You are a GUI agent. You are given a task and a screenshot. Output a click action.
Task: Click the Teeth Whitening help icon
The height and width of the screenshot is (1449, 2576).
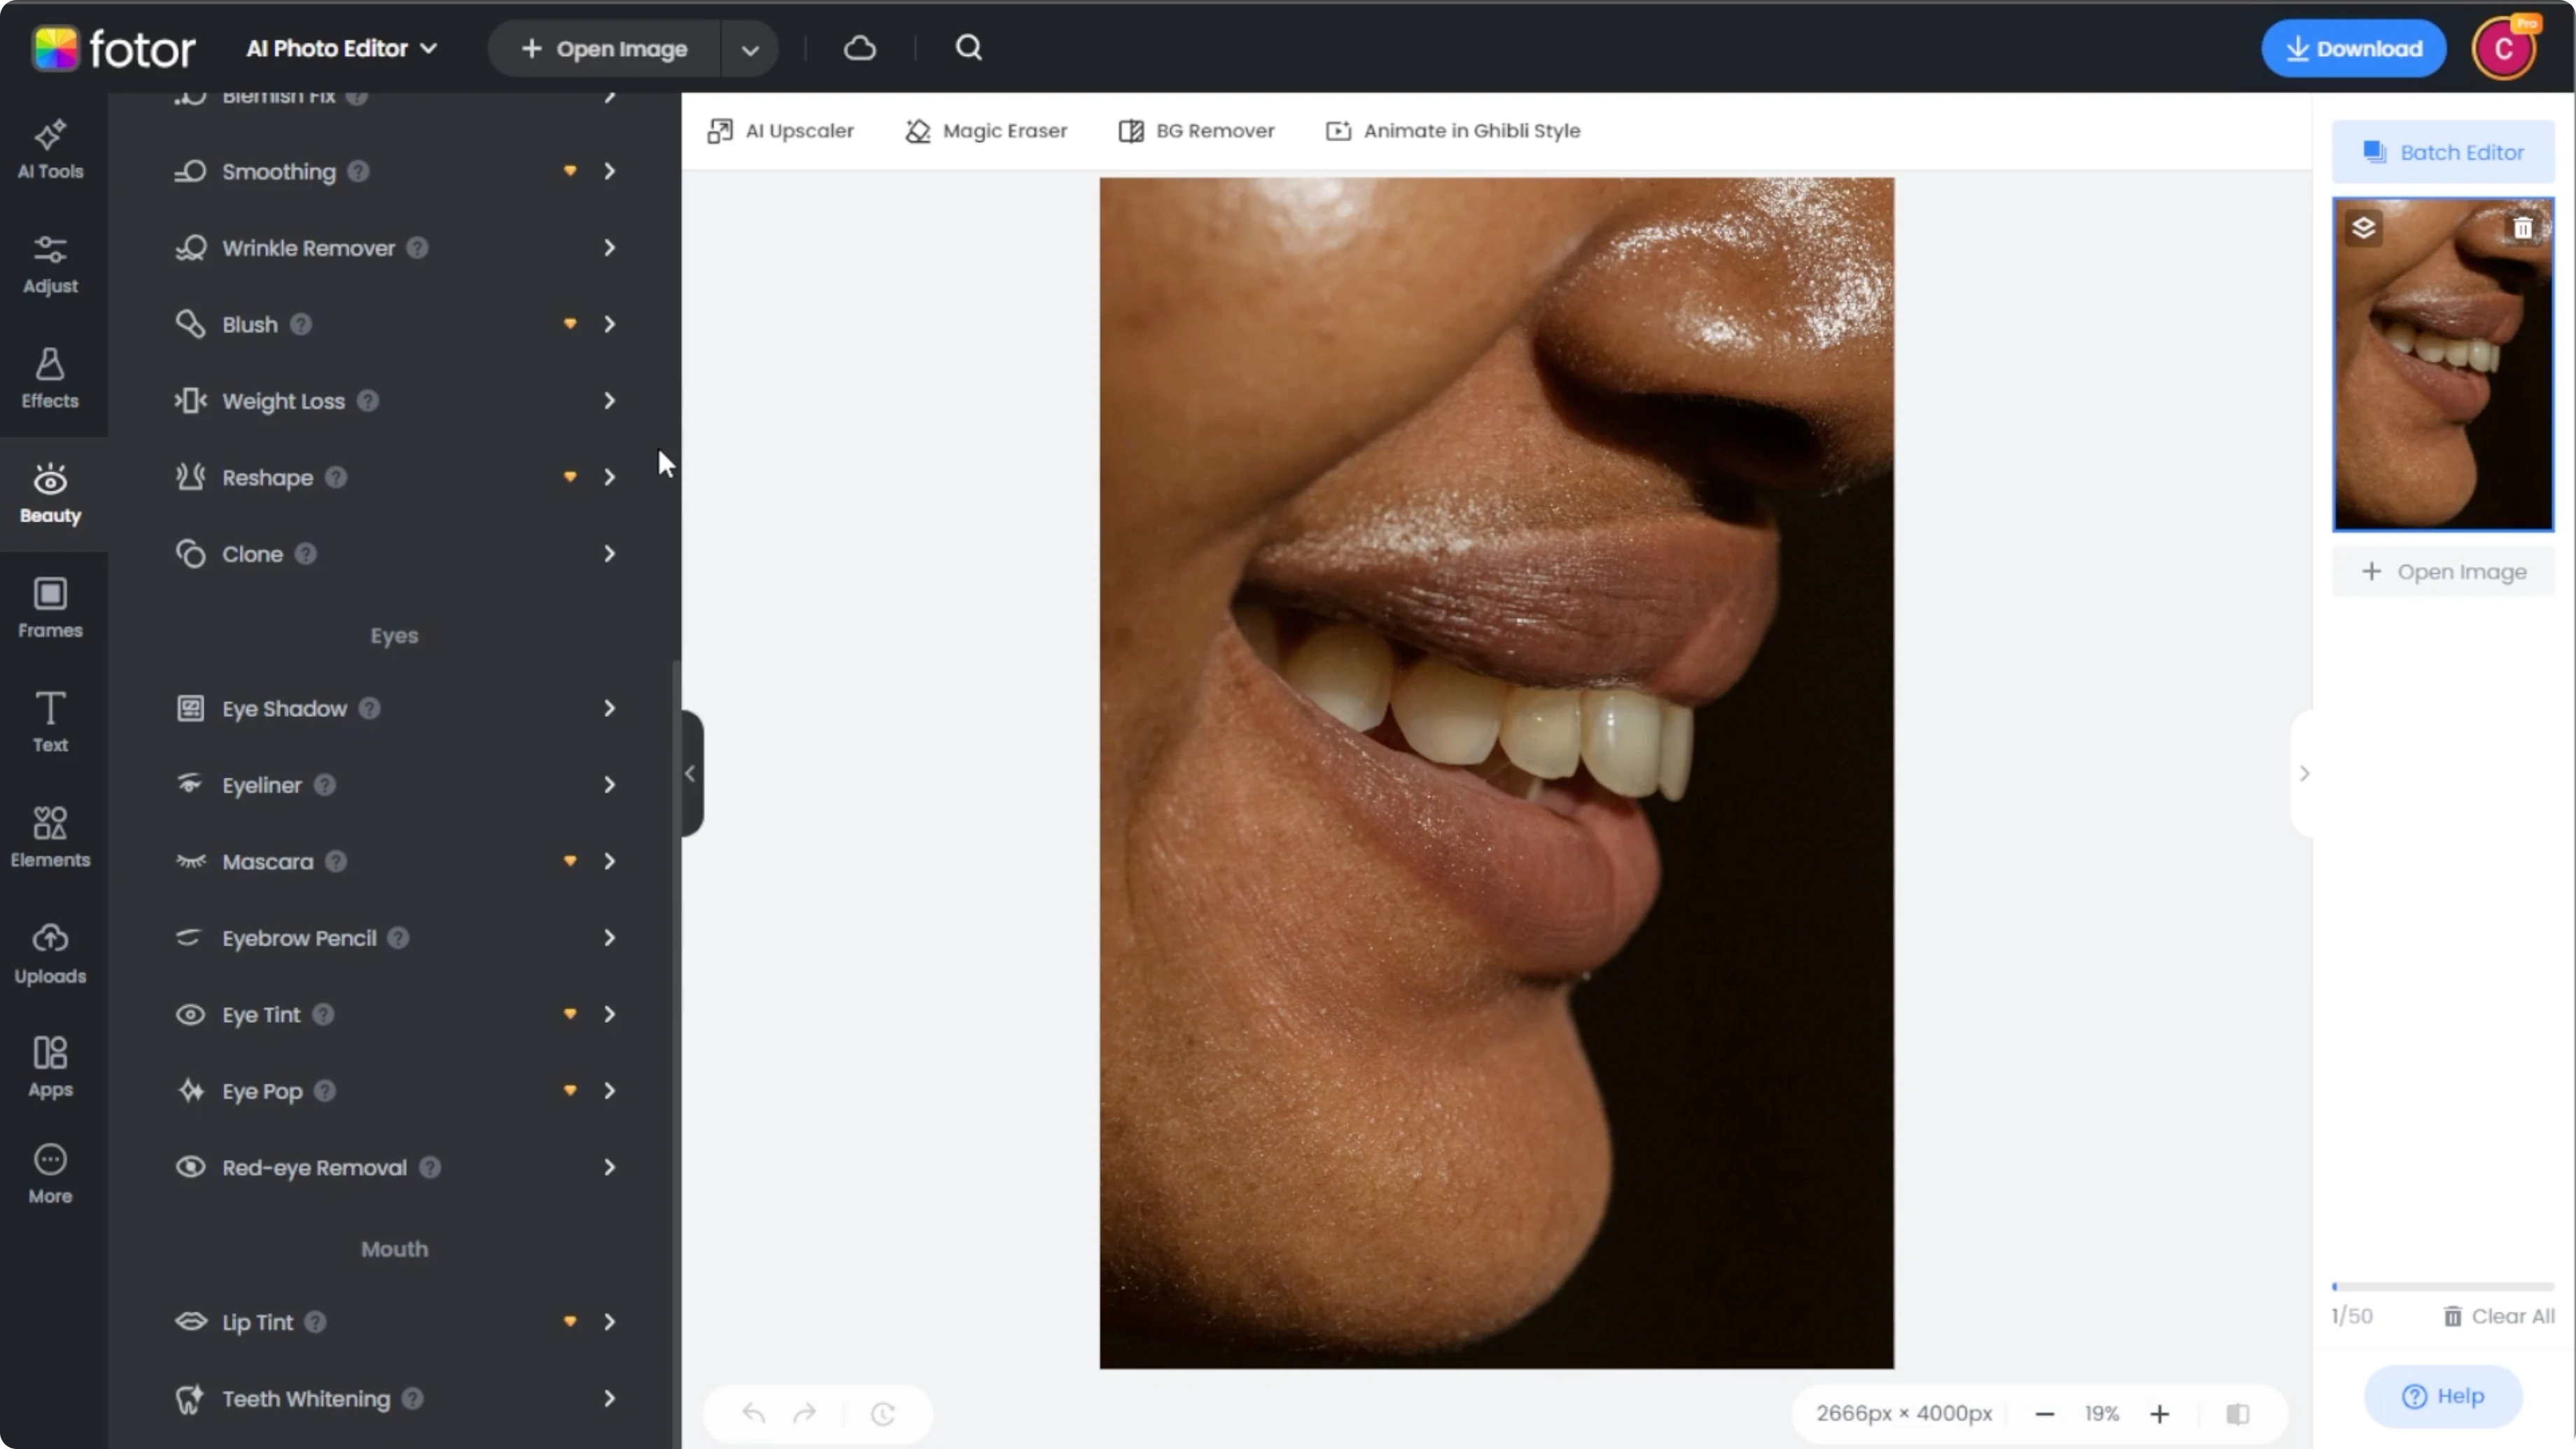(413, 1399)
